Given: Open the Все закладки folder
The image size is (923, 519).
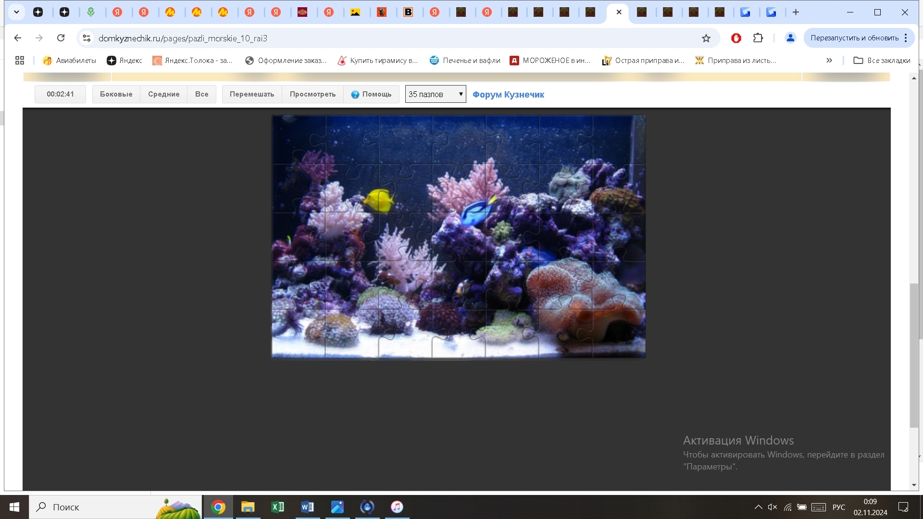Looking at the screenshot, I should [882, 60].
